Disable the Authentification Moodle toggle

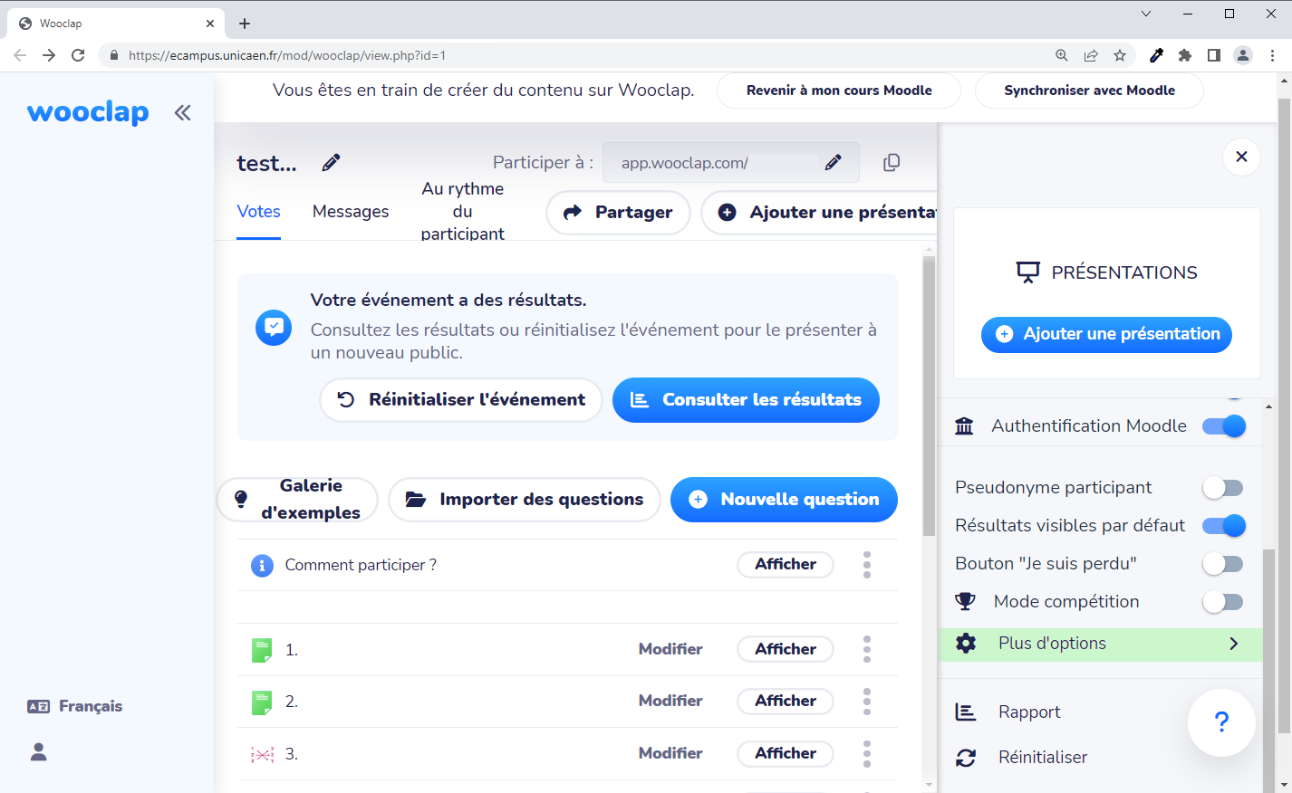tap(1223, 425)
